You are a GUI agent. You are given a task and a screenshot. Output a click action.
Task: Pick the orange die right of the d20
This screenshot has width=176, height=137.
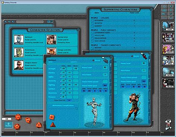click(x=28, y=120)
